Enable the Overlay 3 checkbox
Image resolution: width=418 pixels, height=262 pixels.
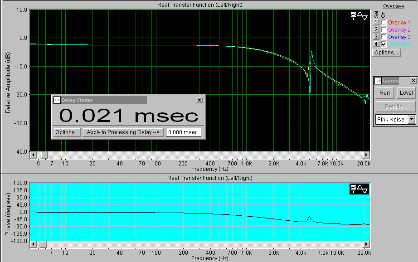pos(384,37)
